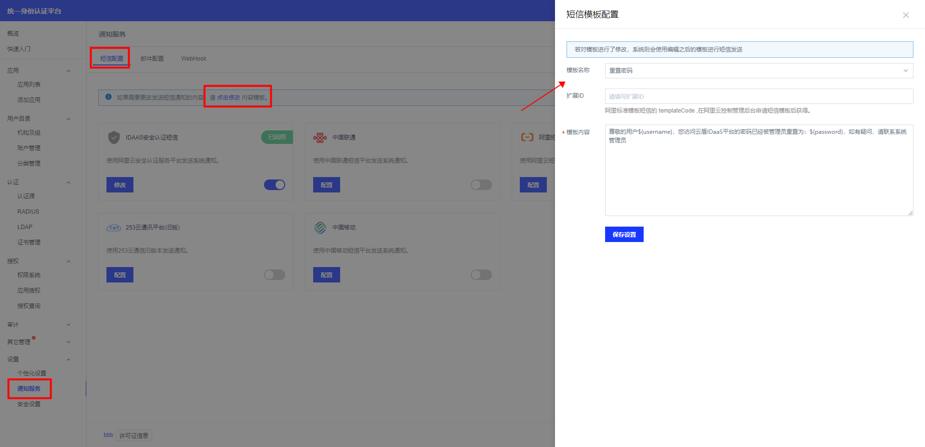Enable the 253云通讯平台(旧版) toggle switch
Viewport: 925px width, 447px height.
(275, 275)
